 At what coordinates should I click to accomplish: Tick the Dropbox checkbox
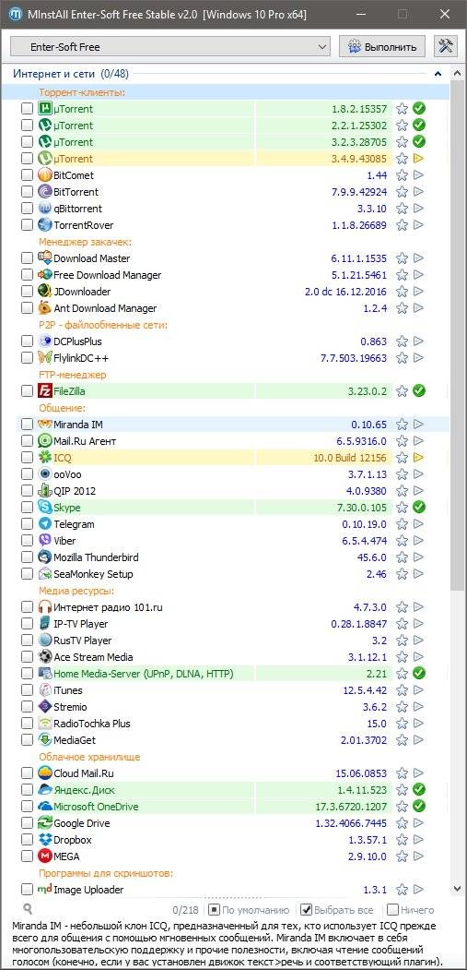point(28,840)
